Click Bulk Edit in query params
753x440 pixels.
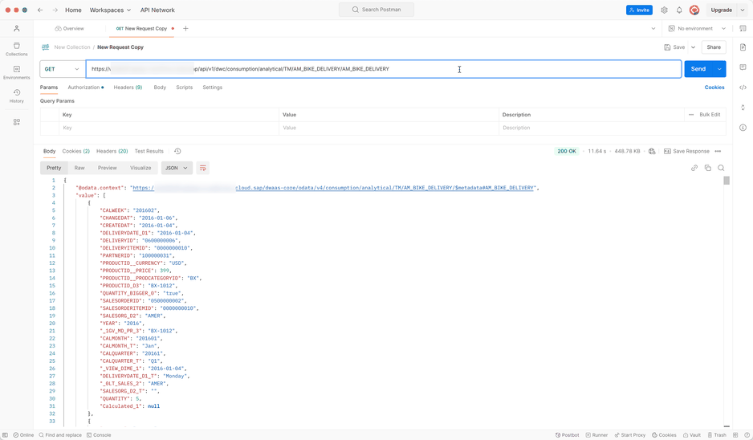click(710, 115)
